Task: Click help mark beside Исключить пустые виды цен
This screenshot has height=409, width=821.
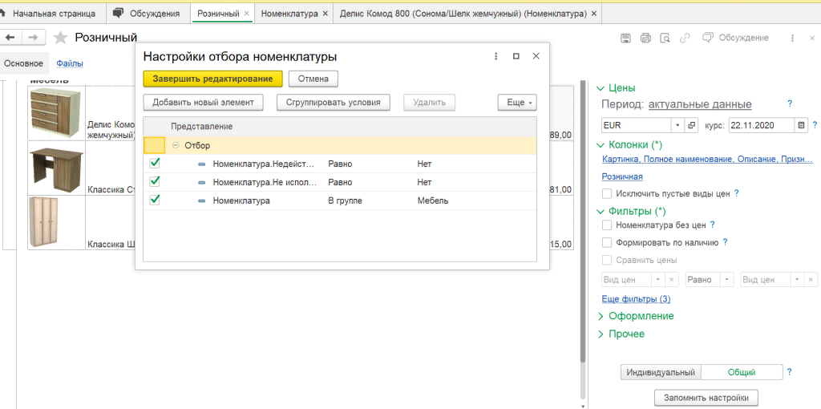Action: click(736, 193)
